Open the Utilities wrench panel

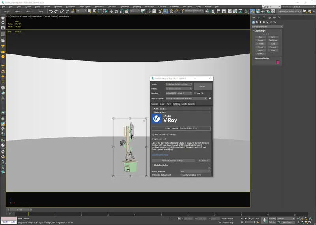pyautogui.click(x=280, y=17)
